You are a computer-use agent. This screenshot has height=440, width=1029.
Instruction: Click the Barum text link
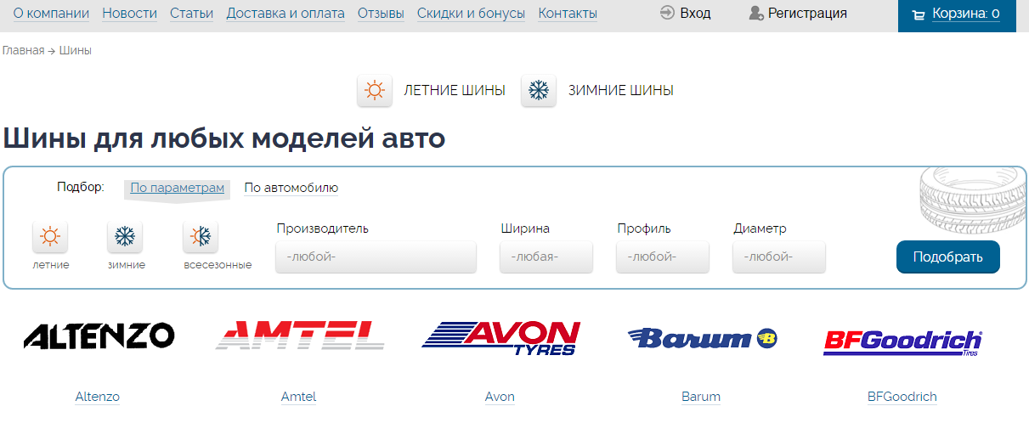(x=701, y=397)
